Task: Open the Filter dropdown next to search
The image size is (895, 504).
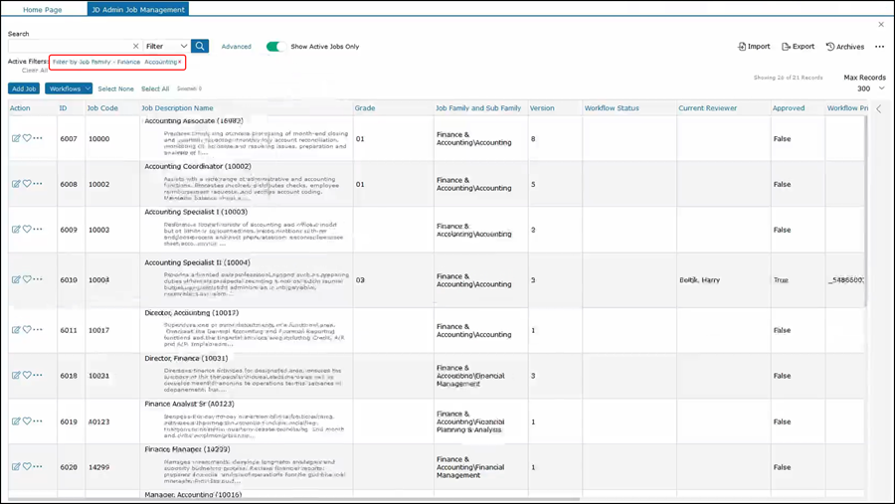Action: click(x=166, y=46)
